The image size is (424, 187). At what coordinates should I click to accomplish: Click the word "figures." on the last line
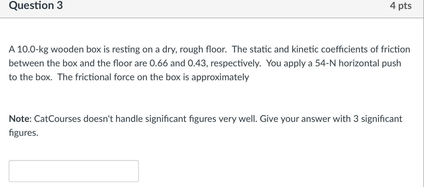24,133
